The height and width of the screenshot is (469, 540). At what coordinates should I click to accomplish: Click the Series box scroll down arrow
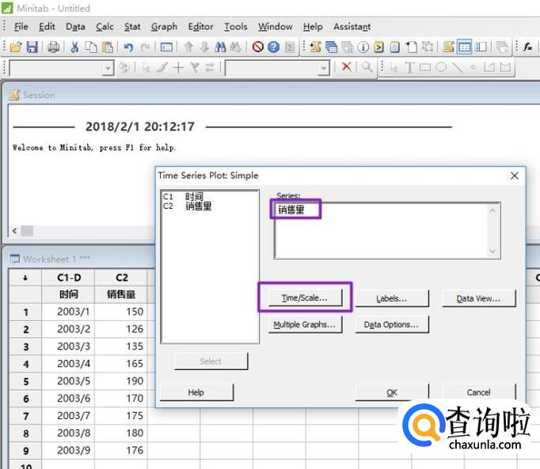492,252
